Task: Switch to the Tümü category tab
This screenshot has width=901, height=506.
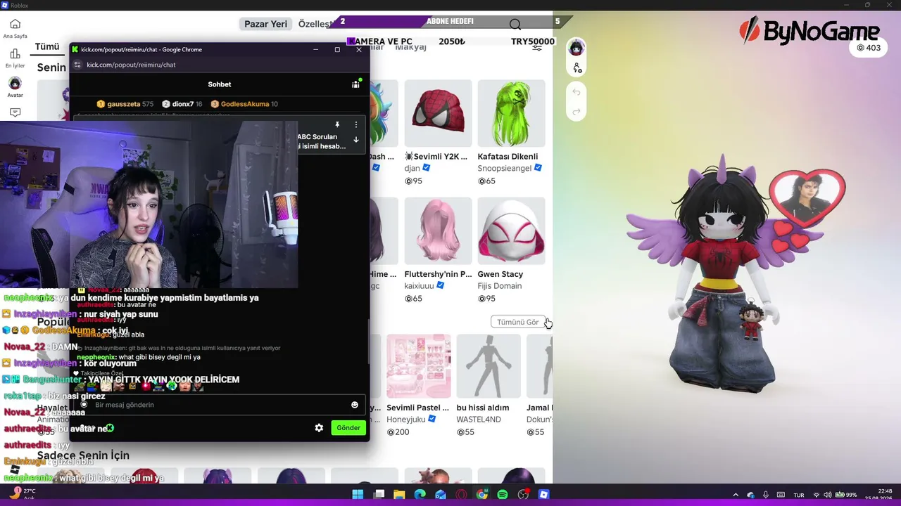Action: tap(47, 46)
